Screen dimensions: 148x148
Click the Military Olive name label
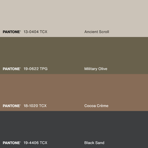click(96, 69)
